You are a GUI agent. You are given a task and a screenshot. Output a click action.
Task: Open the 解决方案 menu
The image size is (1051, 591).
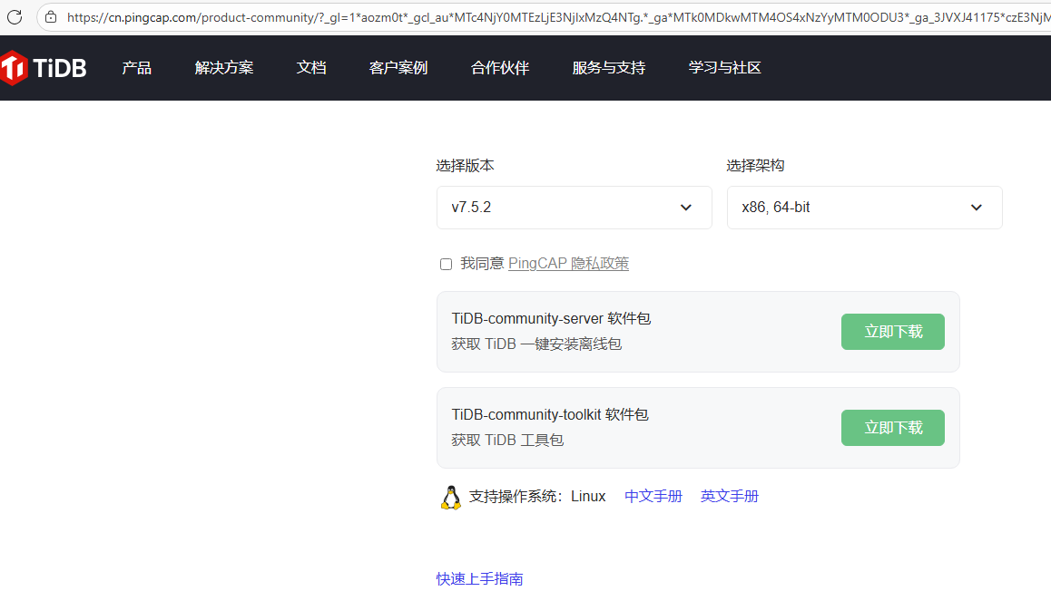(x=224, y=68)
